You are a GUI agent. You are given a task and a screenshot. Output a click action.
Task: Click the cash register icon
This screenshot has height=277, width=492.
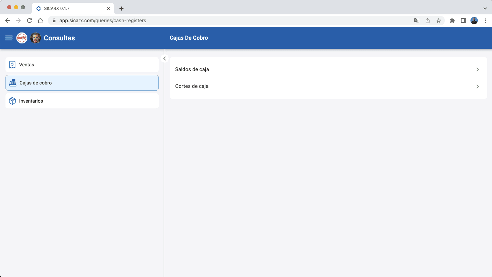pyautogui.click(x=13, y=83)
